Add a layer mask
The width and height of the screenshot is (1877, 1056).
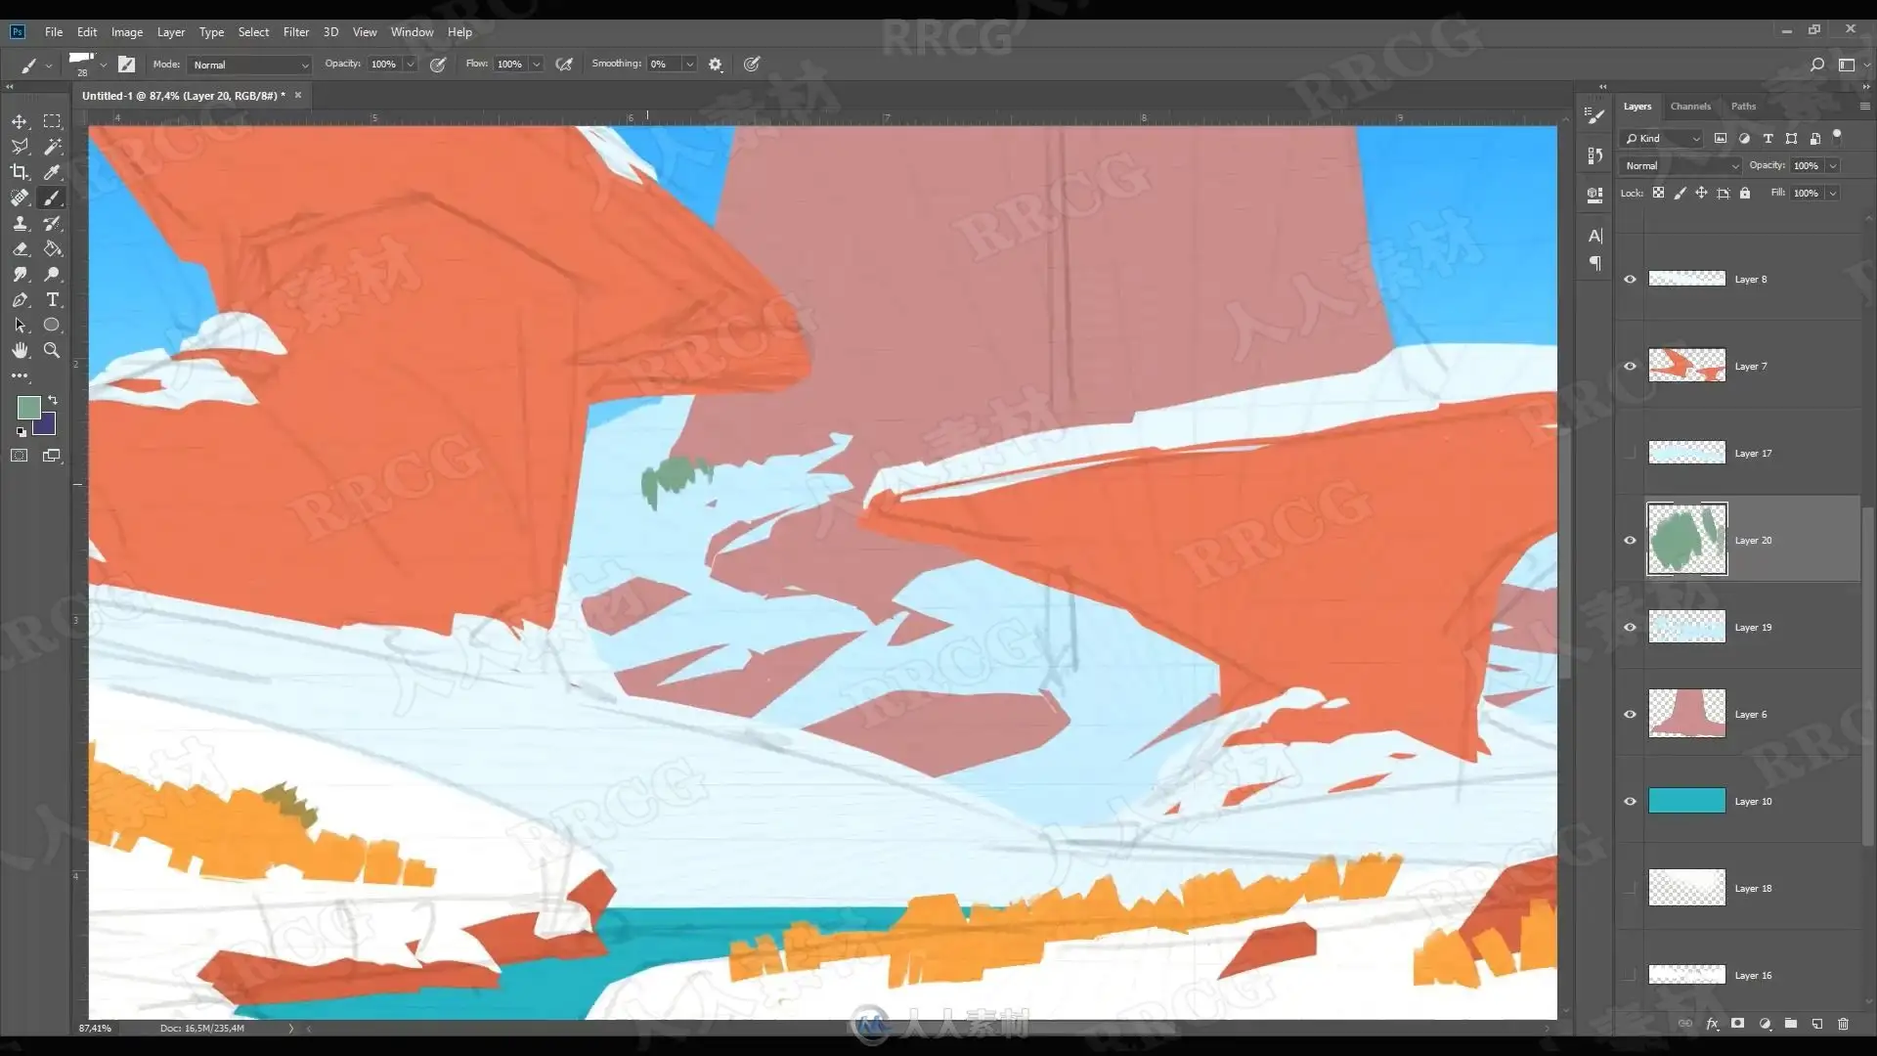pyautogui.click(x=1737, y=1024)
